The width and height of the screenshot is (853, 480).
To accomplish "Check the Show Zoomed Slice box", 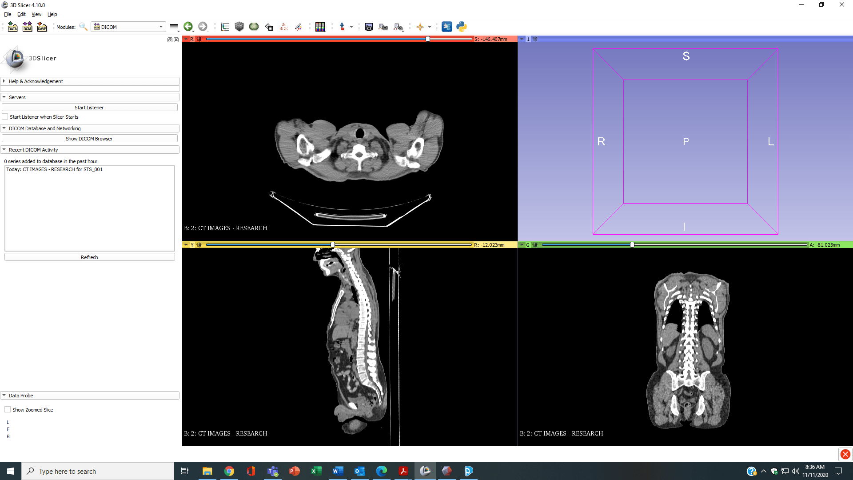I will pyautogui.click(x=8, y=410).
